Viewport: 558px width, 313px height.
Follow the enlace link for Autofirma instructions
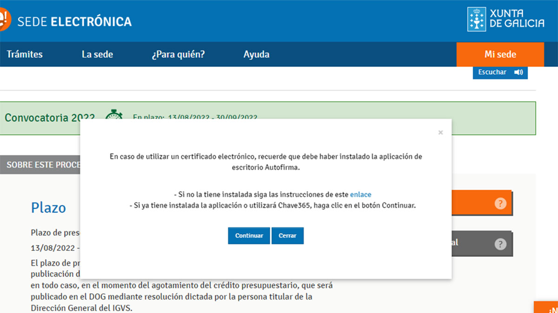(x=360, y=194)
